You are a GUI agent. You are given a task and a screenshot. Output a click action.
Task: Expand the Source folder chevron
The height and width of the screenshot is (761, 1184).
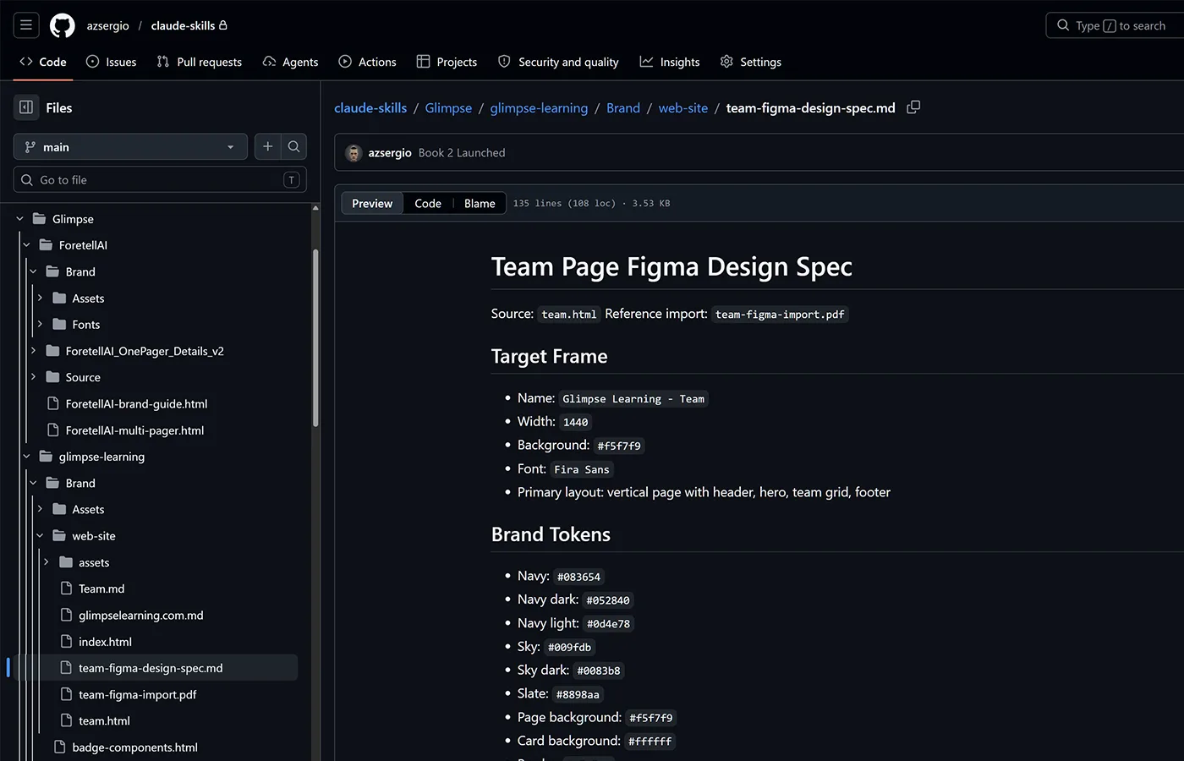pyautogui.click(x=34, y=377)
